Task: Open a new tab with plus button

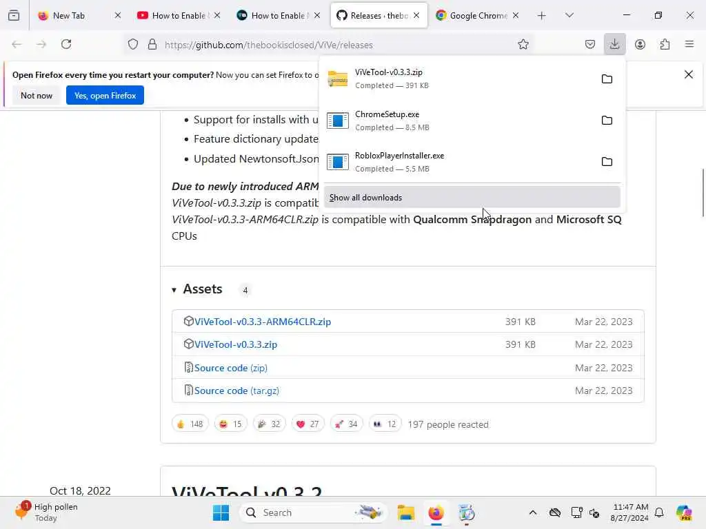Action: pos(541,16)
